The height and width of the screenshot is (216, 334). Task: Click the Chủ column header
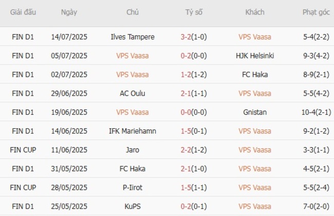click(132, 12)
